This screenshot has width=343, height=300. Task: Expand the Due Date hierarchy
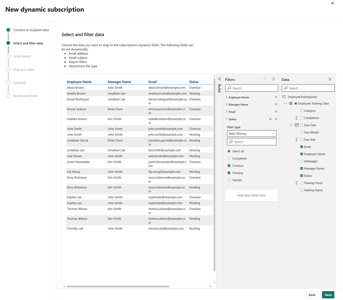tap(291, 125)
